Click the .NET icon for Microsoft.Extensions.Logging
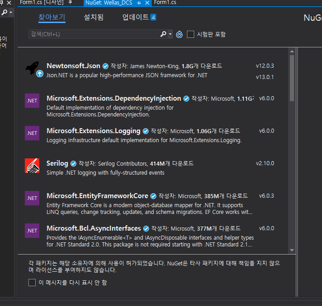The image size is (322, 306). (32, 133)
